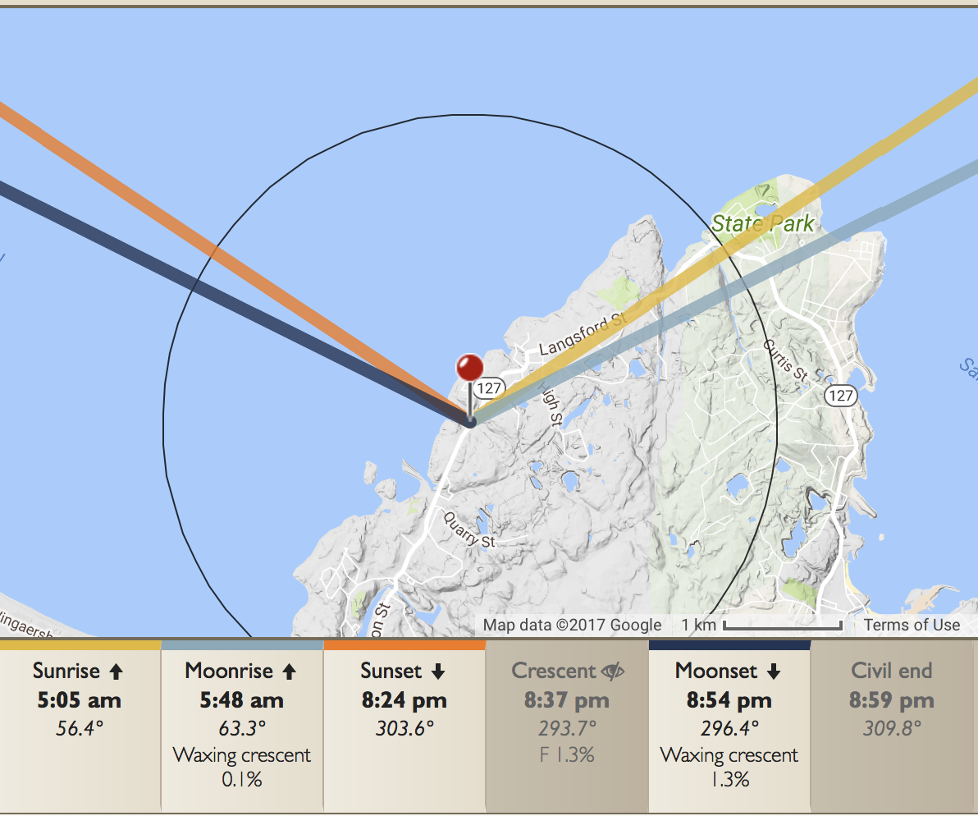Screen dimensions: 978x816
Task: Click the up arrow beside Moonrise
Action: [289, 672]
